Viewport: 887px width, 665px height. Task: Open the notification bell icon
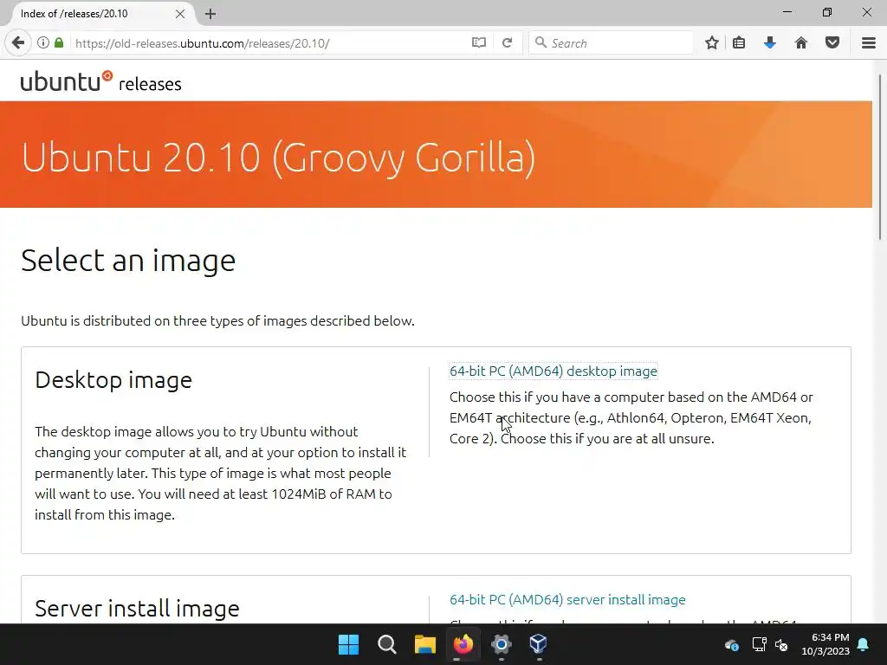864,644
